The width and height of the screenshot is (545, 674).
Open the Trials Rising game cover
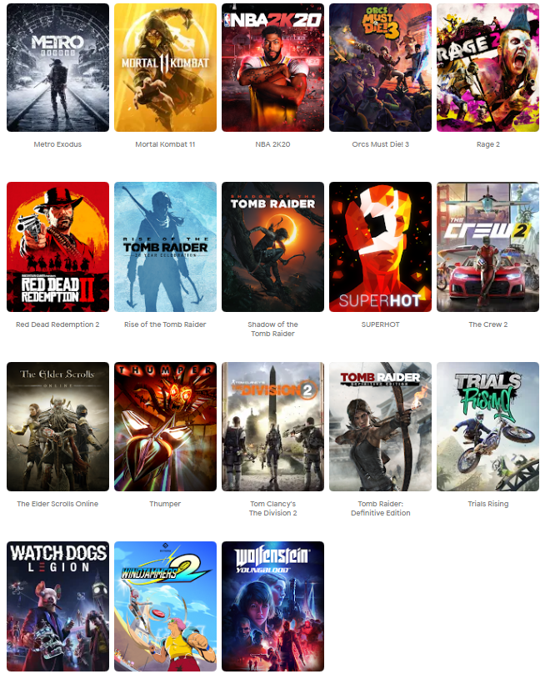coord(487,426)
